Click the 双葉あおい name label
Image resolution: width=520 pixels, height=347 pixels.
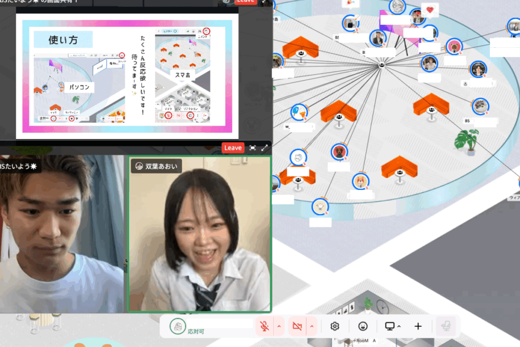coord(156,166)
